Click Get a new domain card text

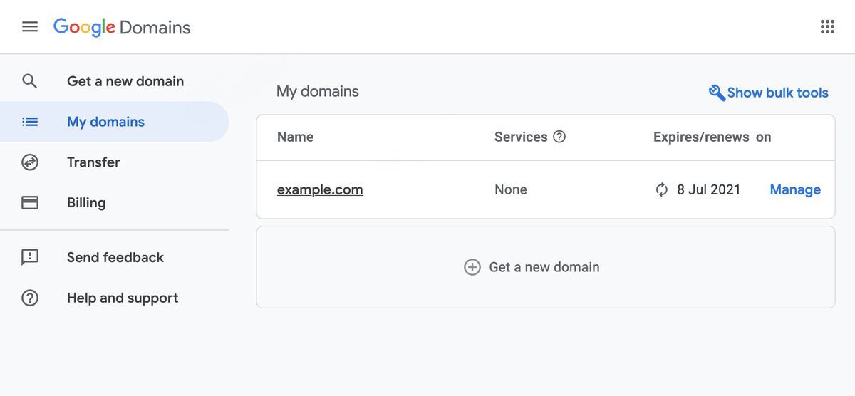point(544,267)
